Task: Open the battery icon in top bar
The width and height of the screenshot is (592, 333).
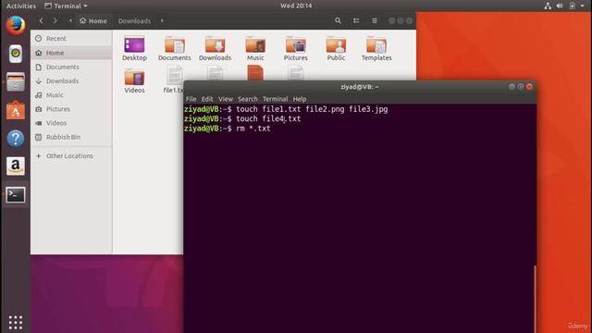Action: 573,6
